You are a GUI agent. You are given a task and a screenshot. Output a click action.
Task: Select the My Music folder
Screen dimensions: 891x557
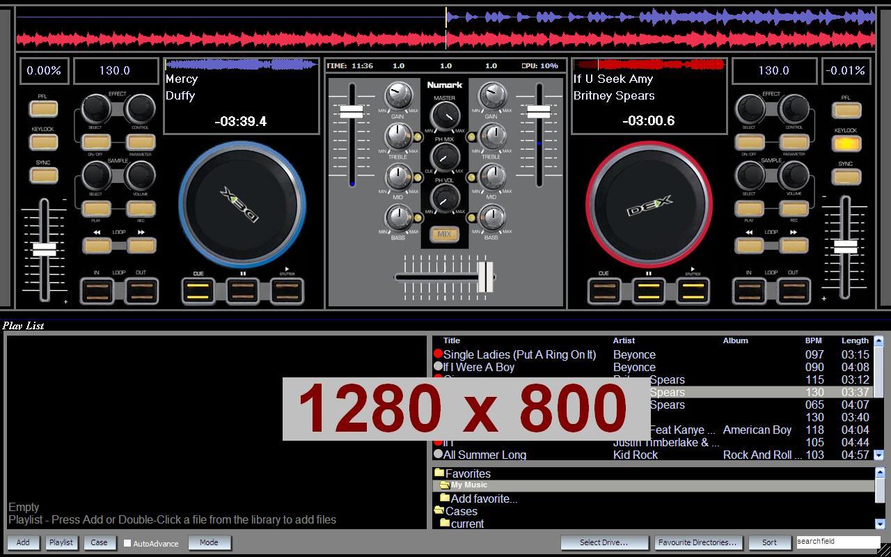[654, 485]
